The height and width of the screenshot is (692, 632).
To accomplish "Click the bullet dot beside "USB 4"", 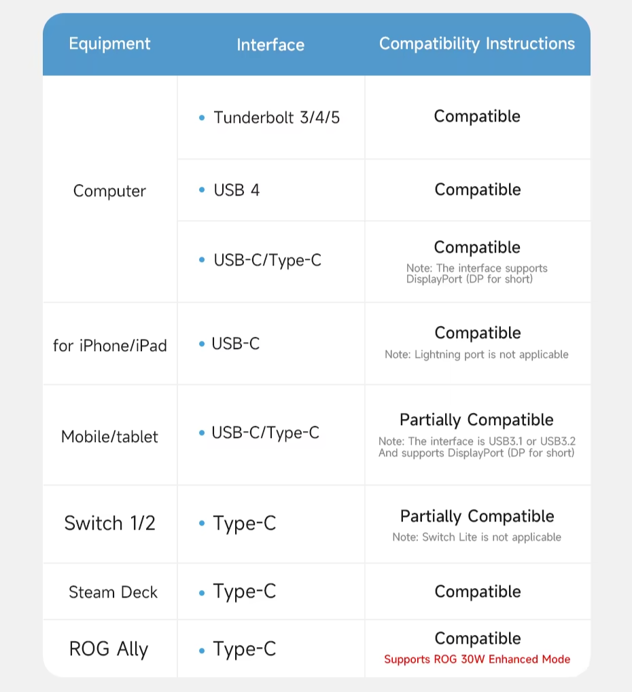I will [202, 190].
